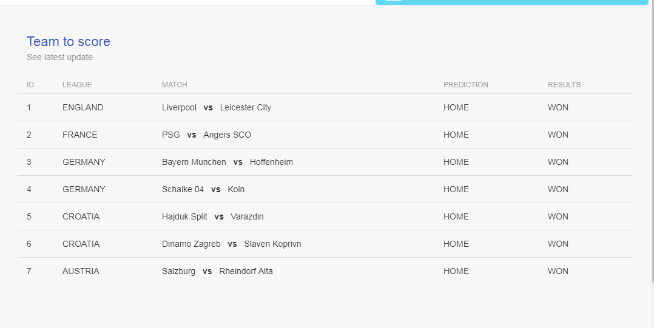The height and width of the screenshot is (328, 654).
Task: Click the AUSTRIA league cell
Action: (x=81, y=272)
